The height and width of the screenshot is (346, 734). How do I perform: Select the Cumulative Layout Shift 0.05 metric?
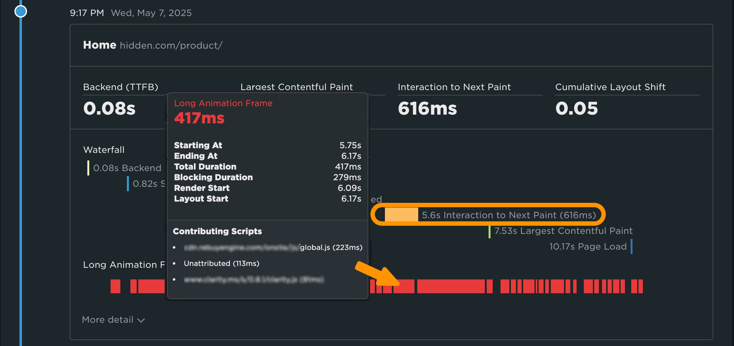(x=577, y=108)
